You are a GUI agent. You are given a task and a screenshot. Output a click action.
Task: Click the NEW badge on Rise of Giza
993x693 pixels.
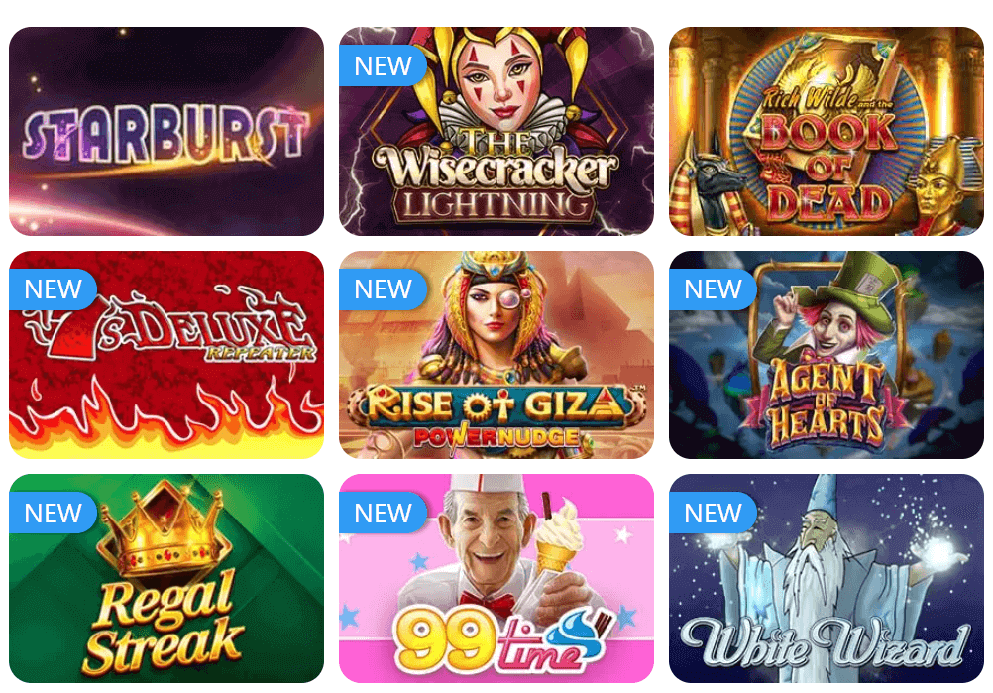[x=383, y=289]
